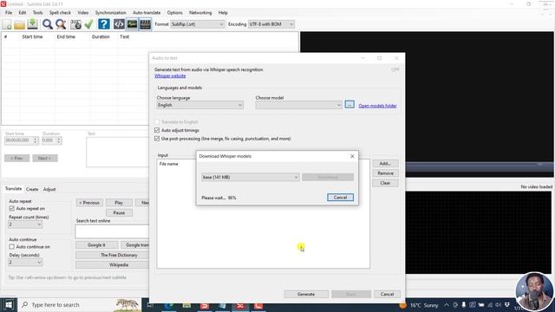The width and height of the screenshot is (555, 312).
Task: Click the Start time column header
Action: coord(32,36)
